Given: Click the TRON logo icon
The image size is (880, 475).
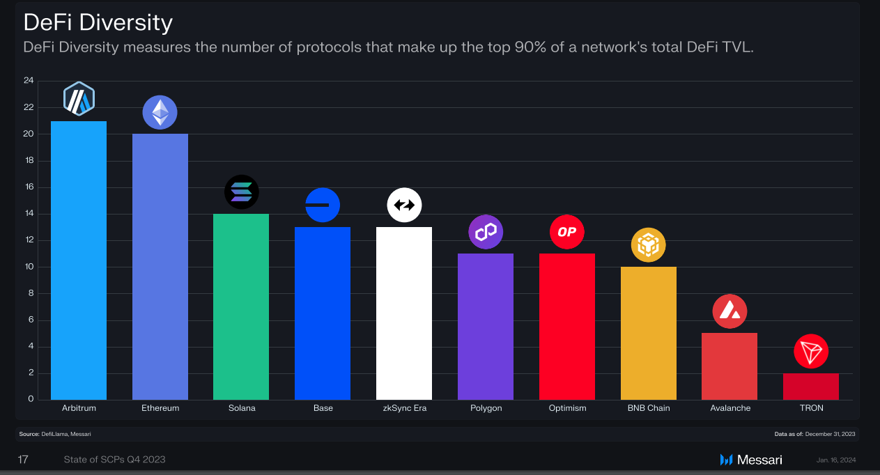Looking at the screenshot, I should click(x=811, y=352).
